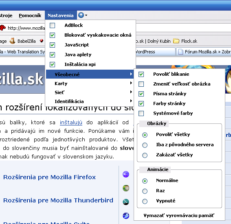
Task: Click the BabelZilla bookmark label
Action: click(26, 41)
